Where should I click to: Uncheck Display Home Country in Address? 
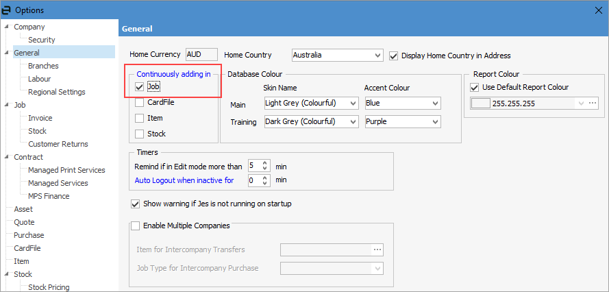pos(394,56)
